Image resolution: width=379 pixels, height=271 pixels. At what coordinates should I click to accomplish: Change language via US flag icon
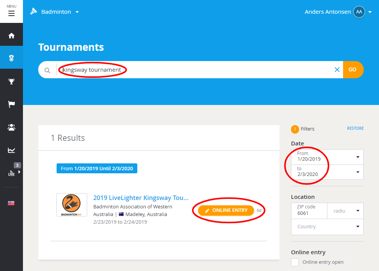point(11,203)
